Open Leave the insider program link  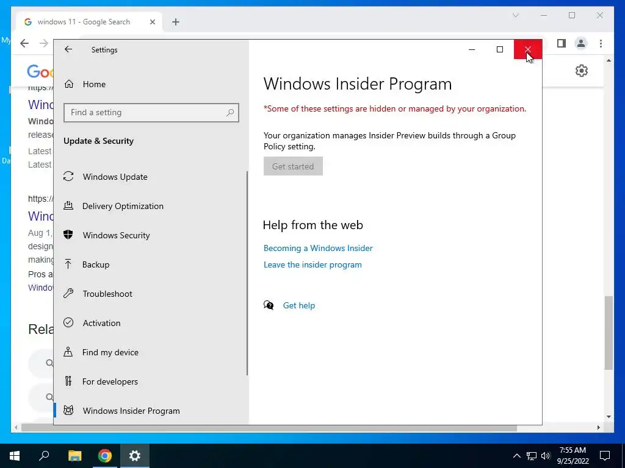click(312, 264)
